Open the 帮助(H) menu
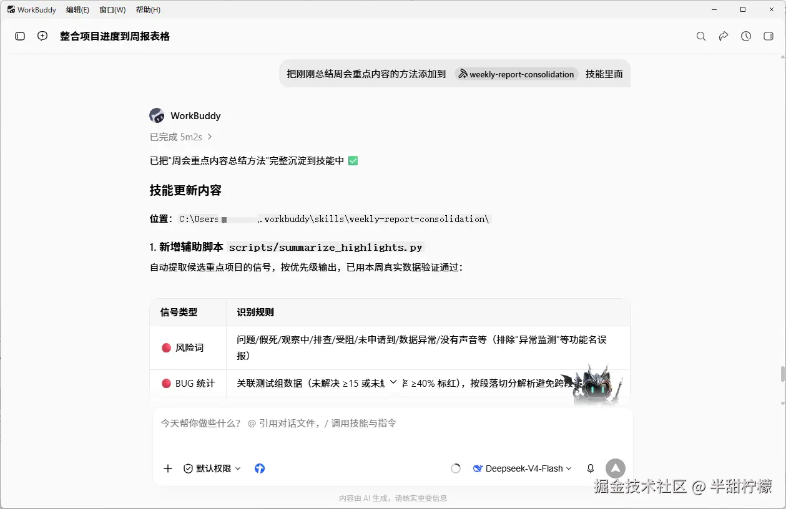This screenshot has height=509, width=786. click(148, 9)
